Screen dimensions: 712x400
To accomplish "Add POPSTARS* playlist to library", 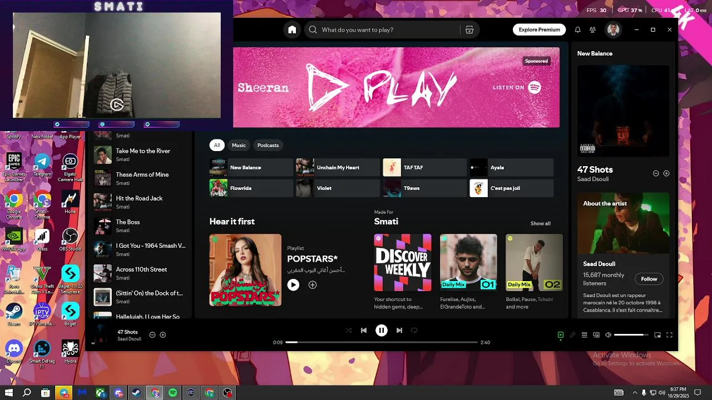I will point(313,284).
